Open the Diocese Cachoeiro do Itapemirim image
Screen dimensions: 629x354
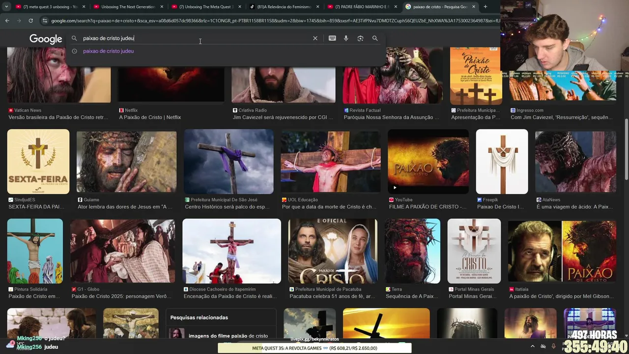coord(231,251)
